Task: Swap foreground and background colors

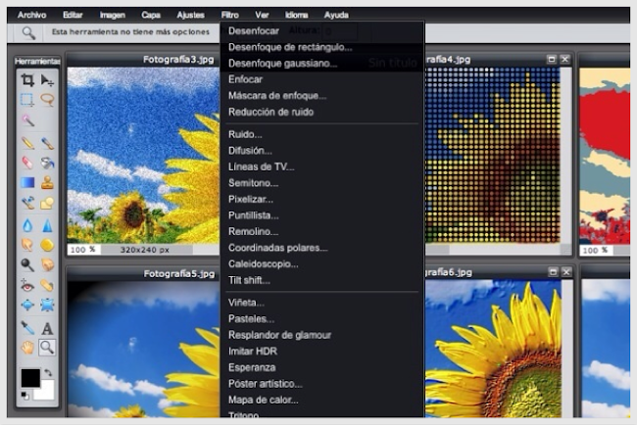Action: pyautogui.click(x=50, y=373)
